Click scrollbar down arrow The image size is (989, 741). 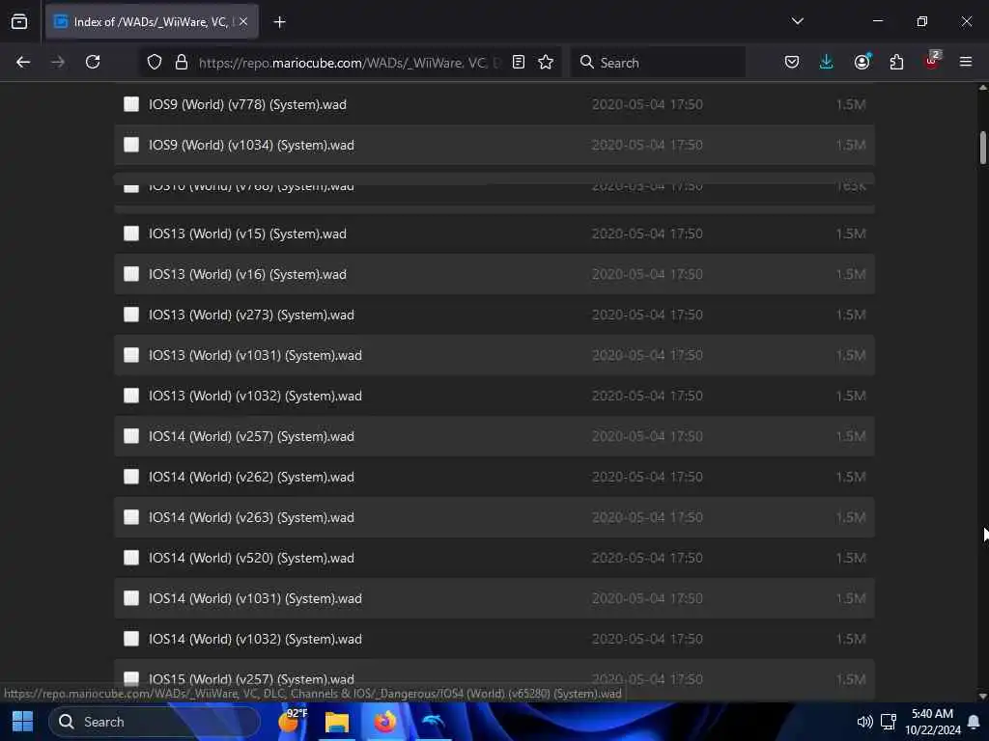point(982,696)
